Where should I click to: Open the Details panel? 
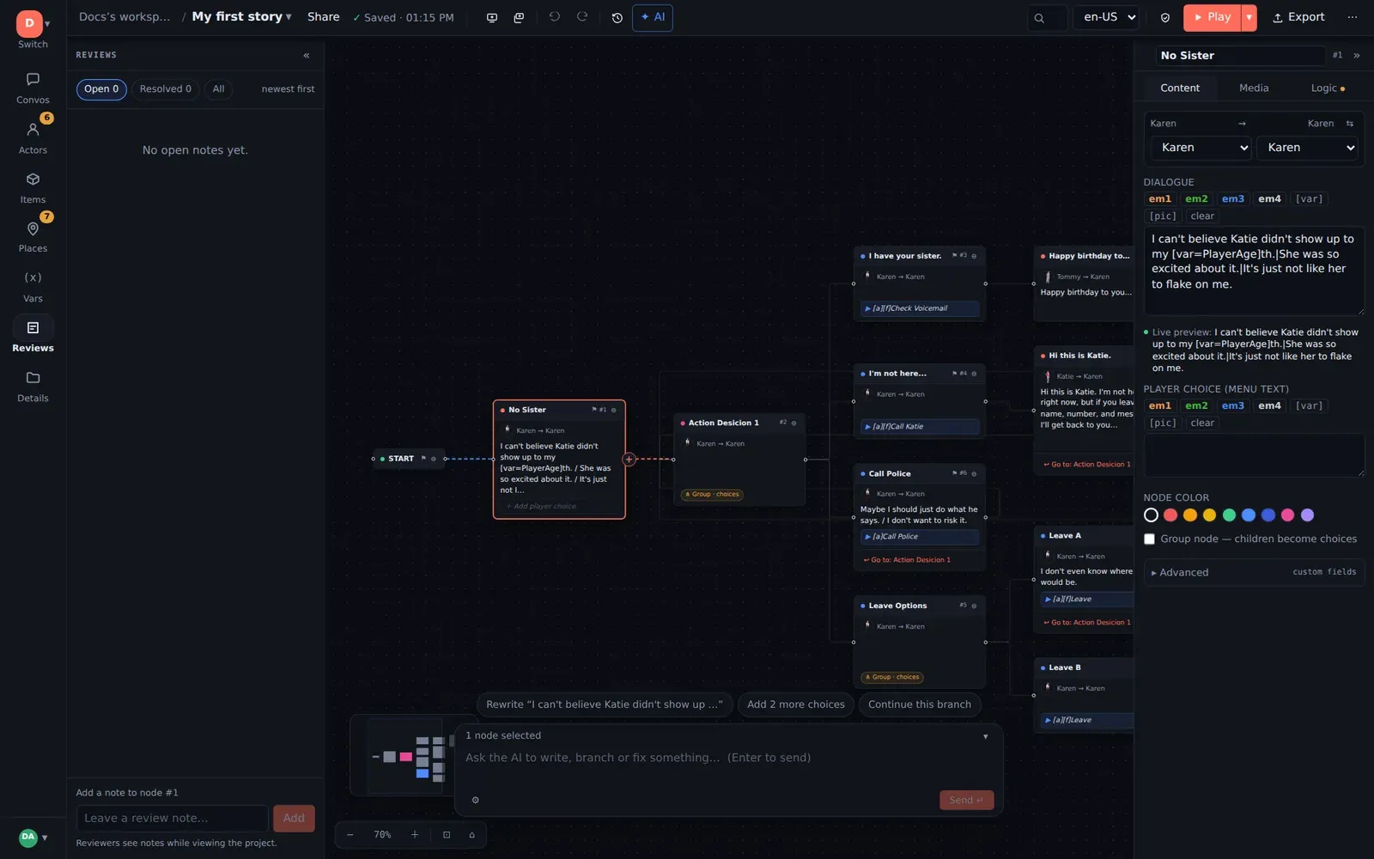[33, 387]
